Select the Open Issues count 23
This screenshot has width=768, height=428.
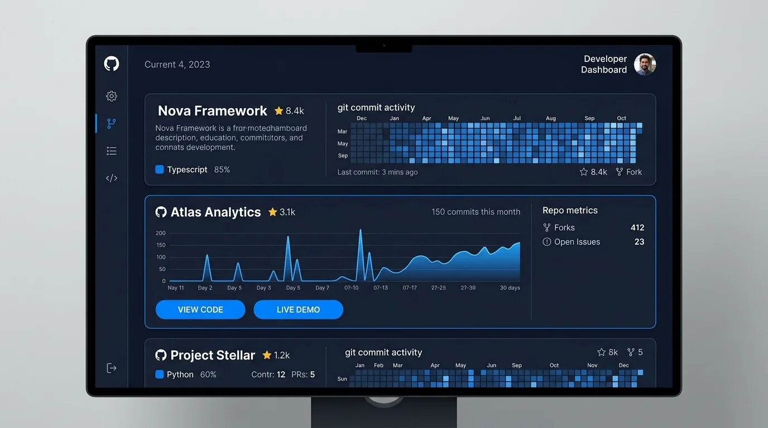coord(640,242)
